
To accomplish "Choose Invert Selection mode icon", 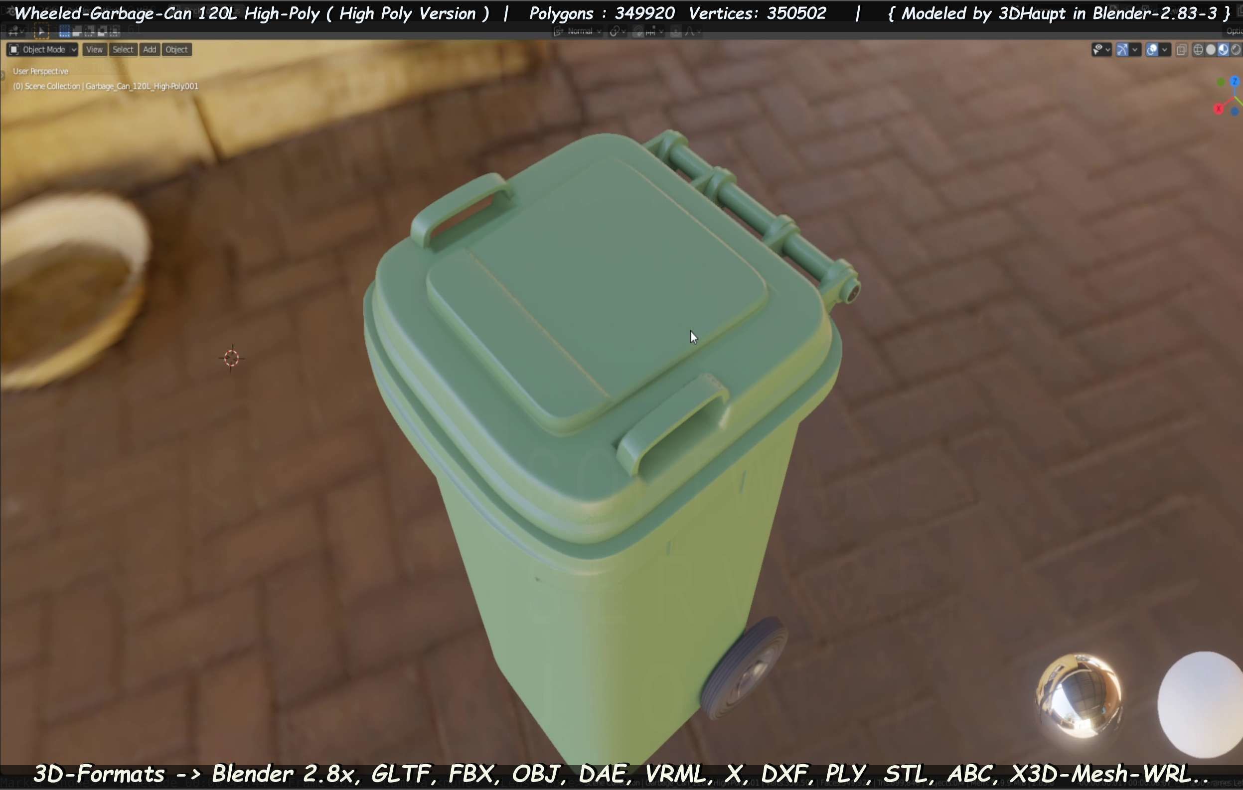I will pos(102,32).
